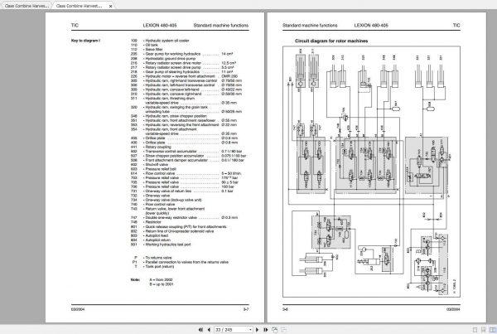Switch to continuous page view mode
This screenshot has height=334, width=497.
(484, 330)
